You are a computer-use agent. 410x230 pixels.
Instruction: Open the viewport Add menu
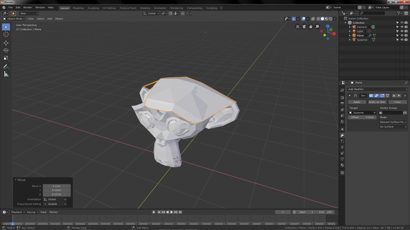click(x=50, y=19)
